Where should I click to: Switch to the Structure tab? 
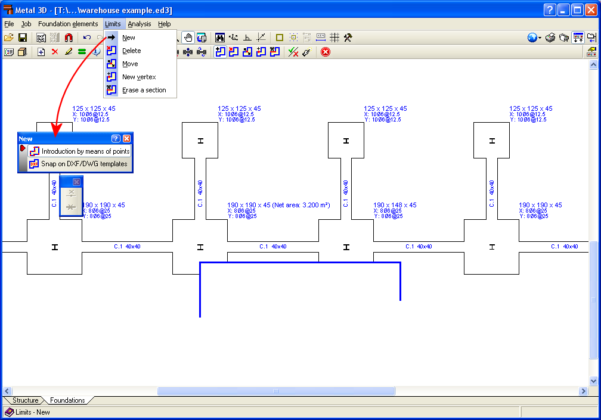pyautogui.click(x=25, y=400)
